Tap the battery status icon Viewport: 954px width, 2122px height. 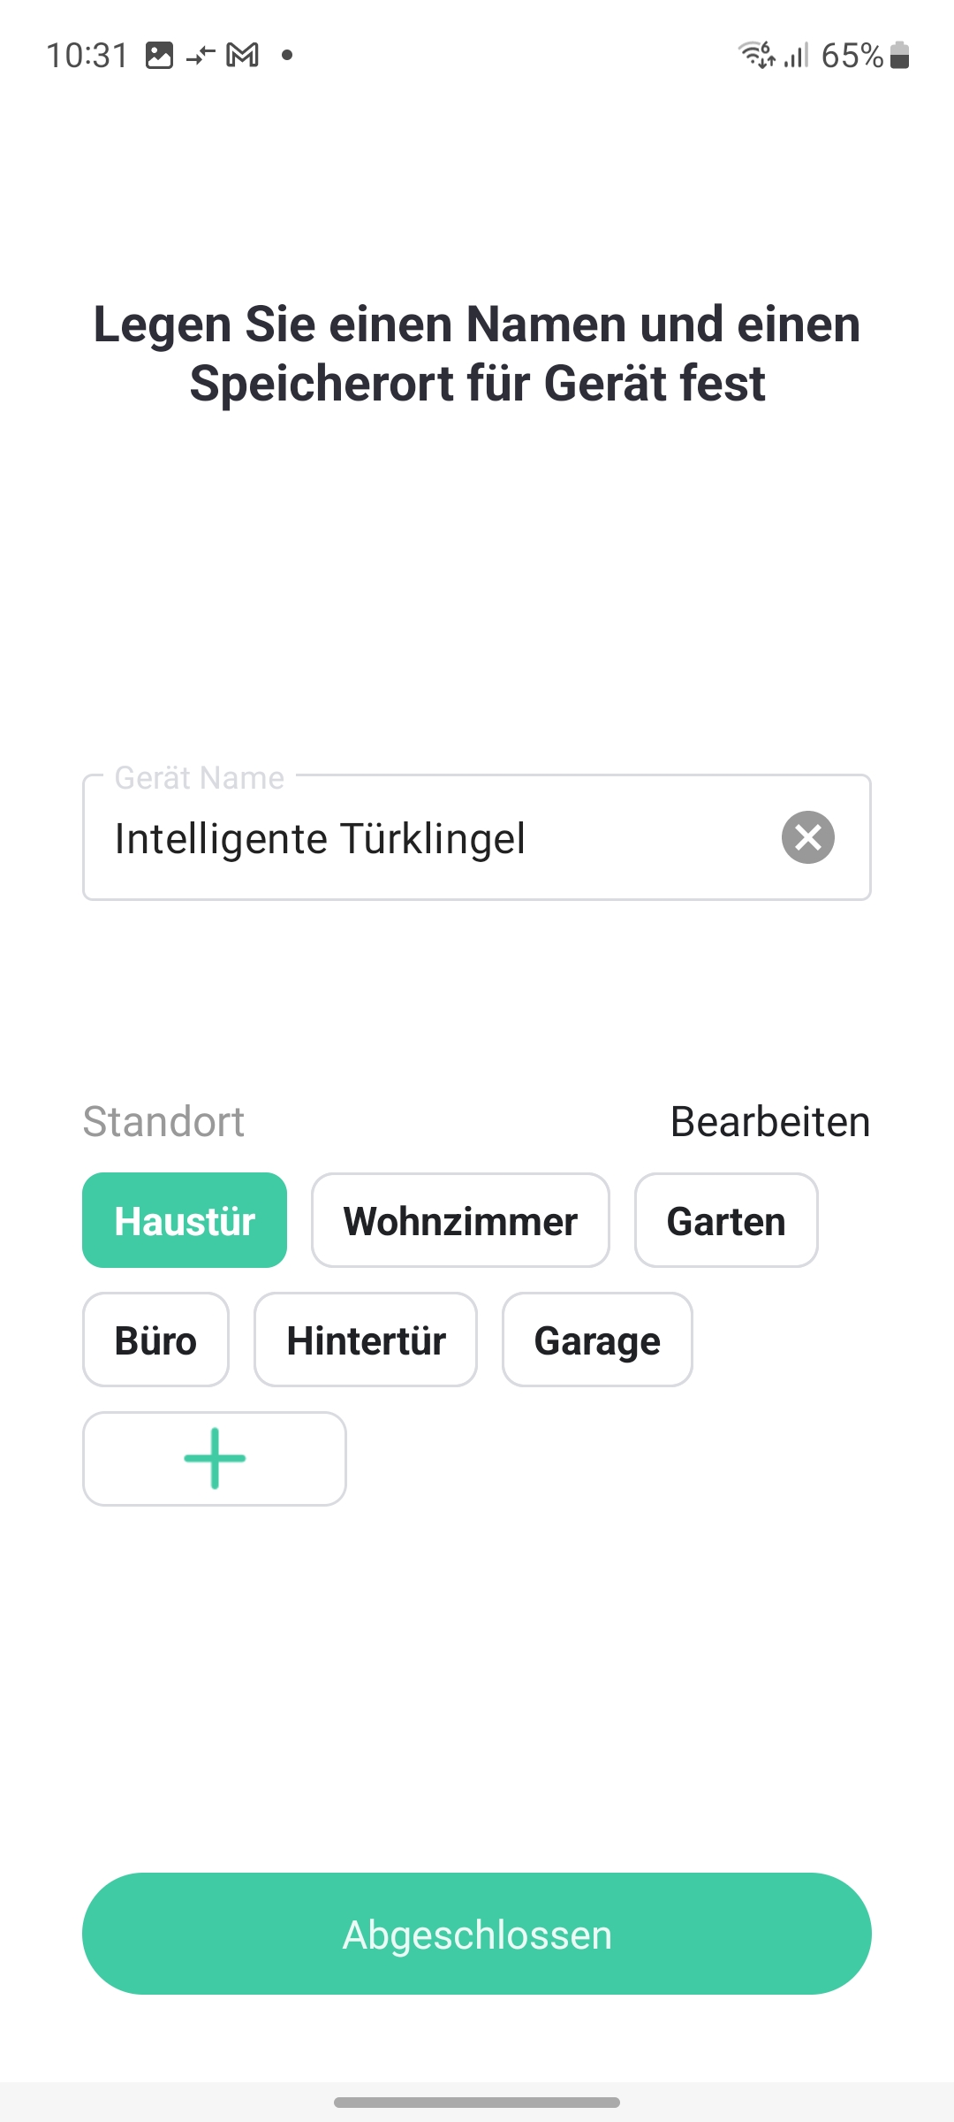(x=900, y=56)
